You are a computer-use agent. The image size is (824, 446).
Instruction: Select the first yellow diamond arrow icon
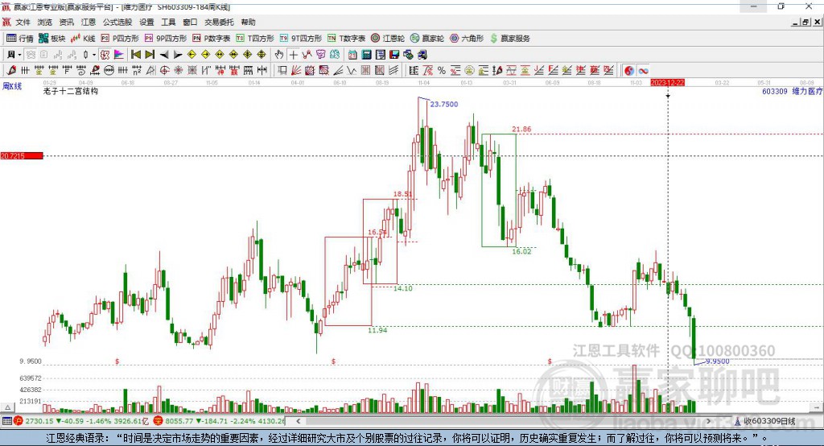192,55
